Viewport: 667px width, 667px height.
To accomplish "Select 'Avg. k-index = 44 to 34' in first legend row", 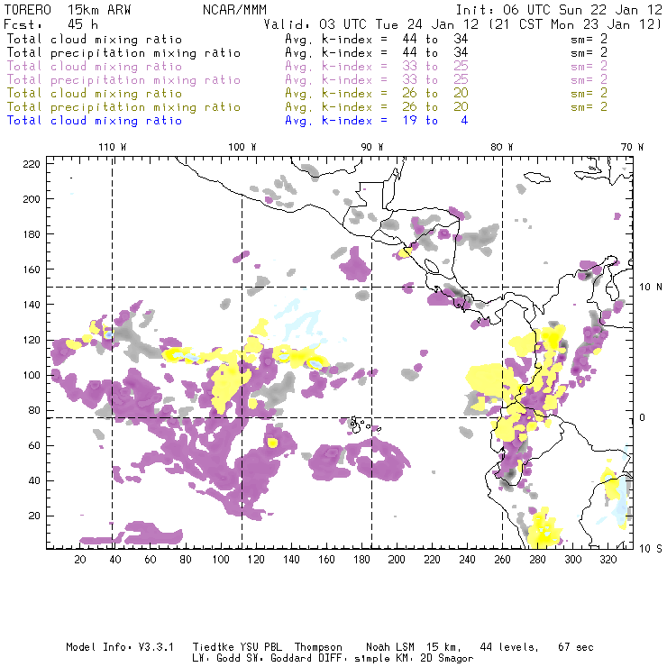I will click(377, 39).
